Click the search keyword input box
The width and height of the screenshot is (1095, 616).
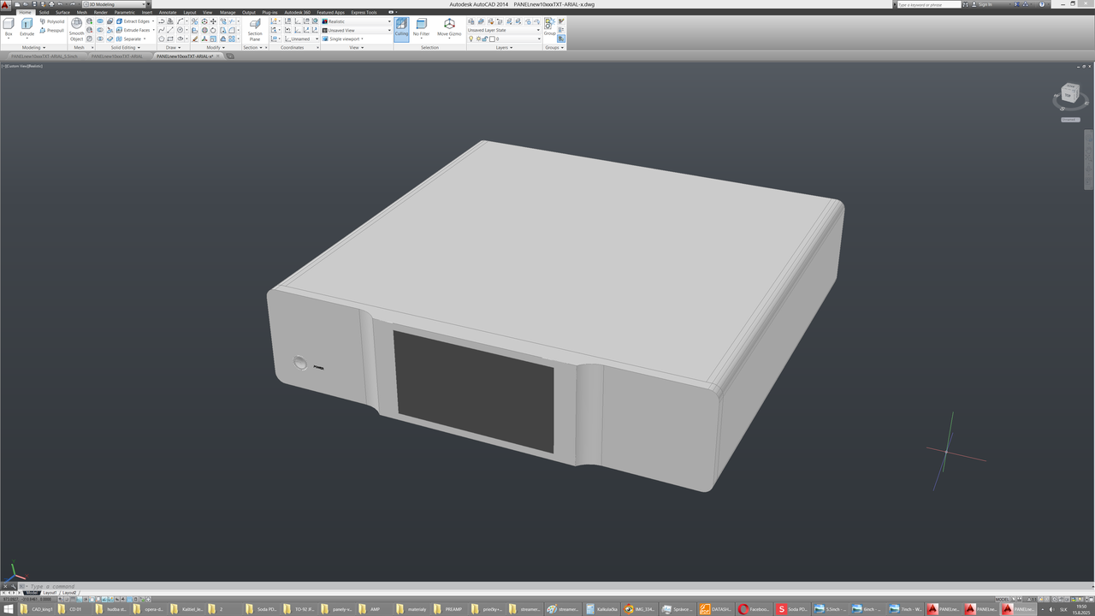coord(930,4)
